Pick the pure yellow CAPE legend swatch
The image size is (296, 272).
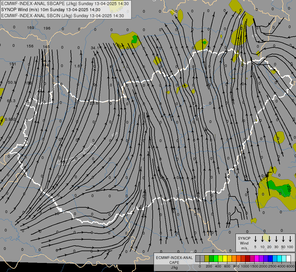pos(225,258)
